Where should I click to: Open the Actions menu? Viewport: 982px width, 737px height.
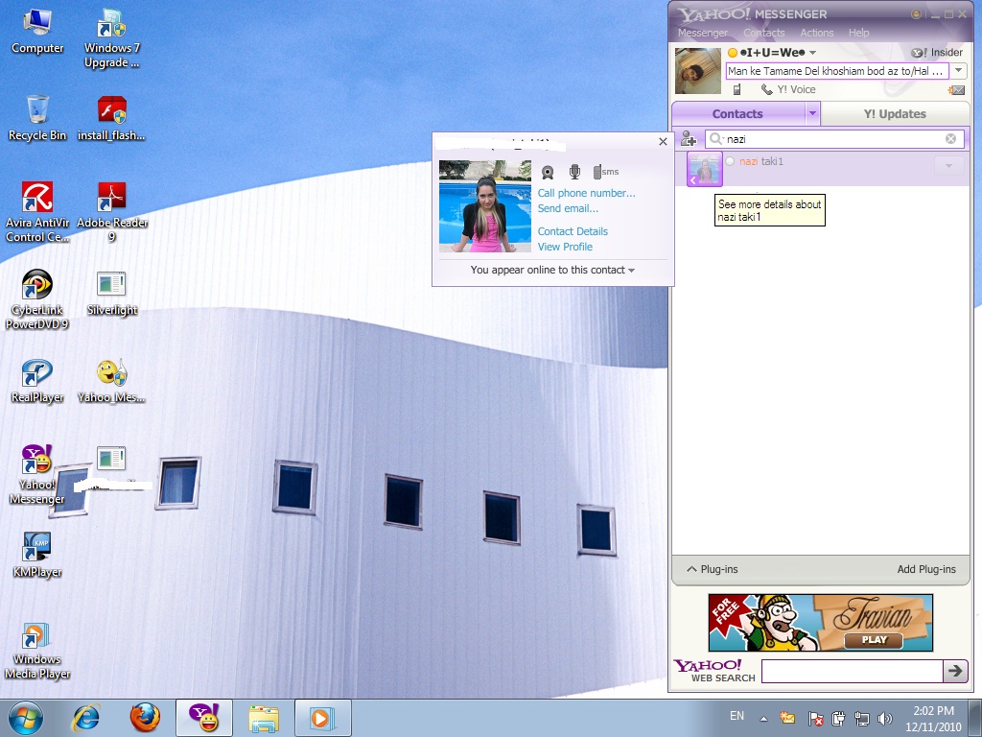[817, 33]
